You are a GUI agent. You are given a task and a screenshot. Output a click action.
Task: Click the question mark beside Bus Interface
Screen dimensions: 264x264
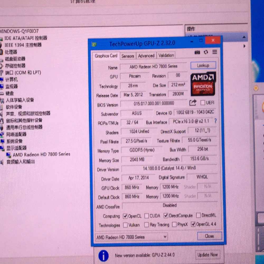pos(215,122)
